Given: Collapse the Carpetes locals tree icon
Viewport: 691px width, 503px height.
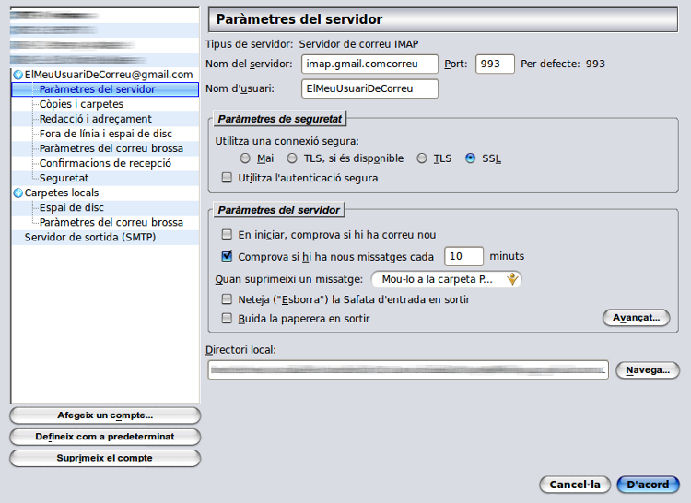Looking at the screenshot, I should 18,193.
